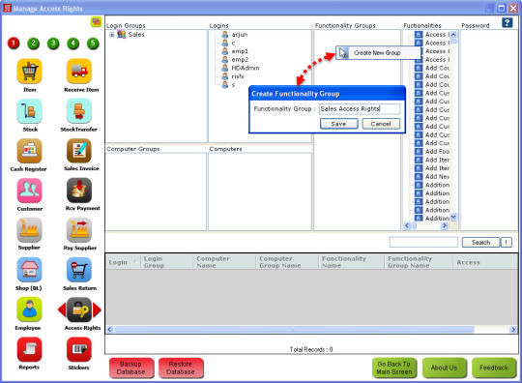Select login arjun
The width and height of the screenshot is (522, 383).
(x=240, y=34)
